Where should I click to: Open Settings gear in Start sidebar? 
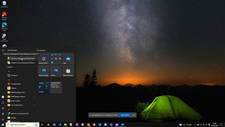[3, 114]
